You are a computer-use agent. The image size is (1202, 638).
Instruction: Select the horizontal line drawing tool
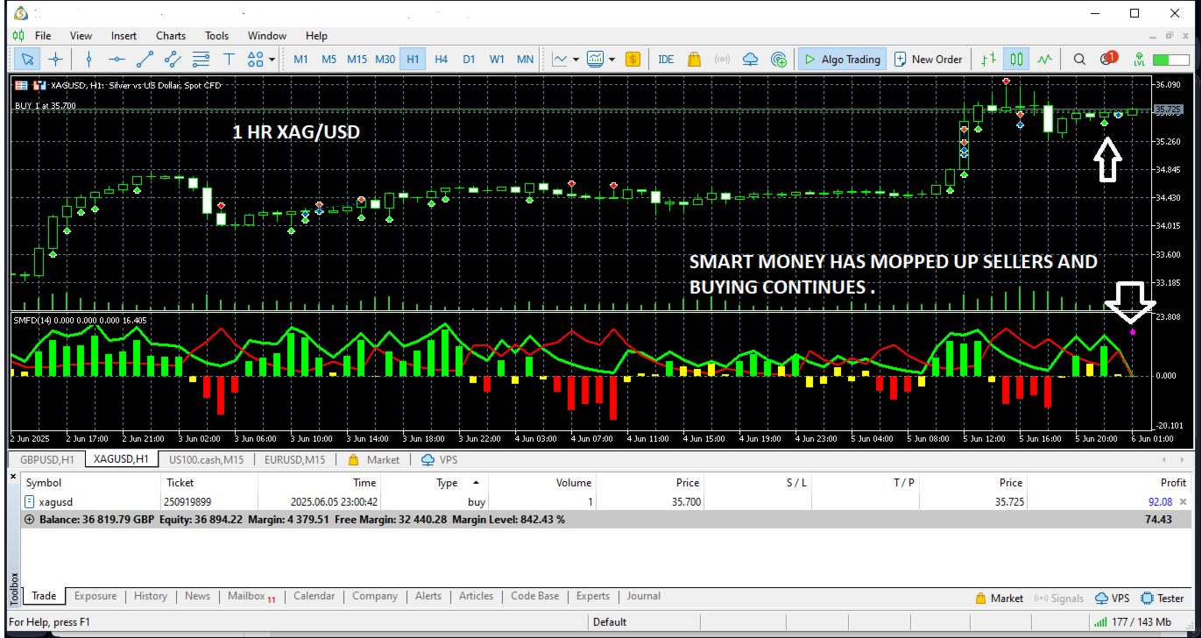tap(117, 60)
